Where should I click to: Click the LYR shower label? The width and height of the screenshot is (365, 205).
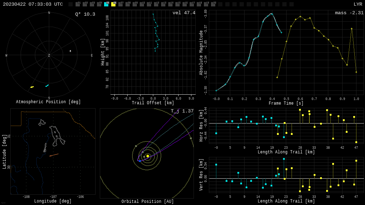coord(358,4)
